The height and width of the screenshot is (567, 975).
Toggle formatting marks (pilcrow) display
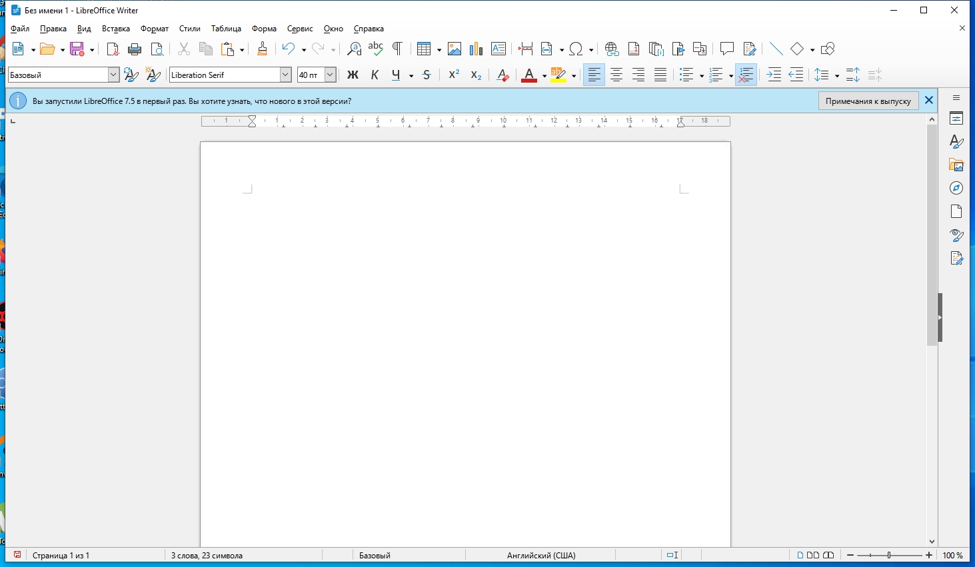[x=397, y=49]
